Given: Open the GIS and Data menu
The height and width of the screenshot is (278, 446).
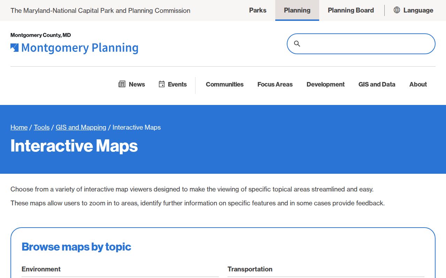Looking at the screenshot, I should 377,84.
